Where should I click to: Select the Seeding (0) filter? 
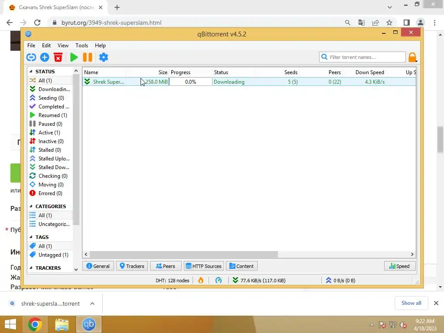click(50, 98)
